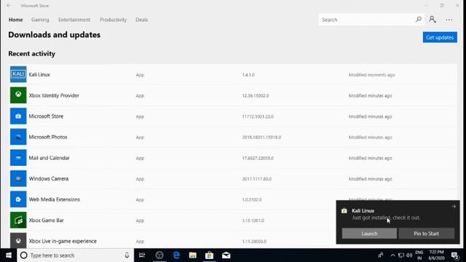Open the three-dot more menu
Screen dimensions: 466x262
click(x=449, y=20)
